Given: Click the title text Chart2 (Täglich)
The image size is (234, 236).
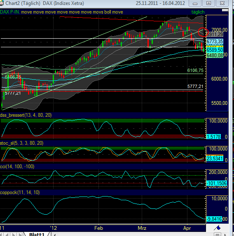Looking at the screenshot, I should [x=23, y=3].
